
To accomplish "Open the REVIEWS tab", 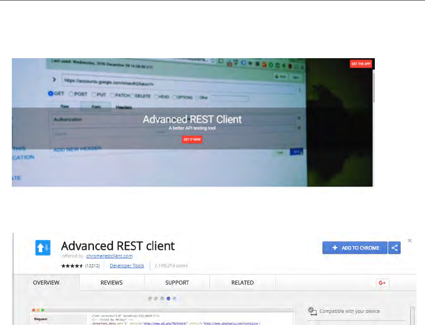I will pos(111,283).
